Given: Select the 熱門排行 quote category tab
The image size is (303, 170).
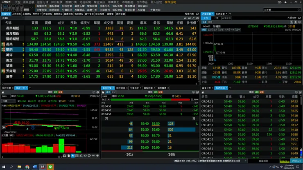Looking at the screenshot, I should tap(37, 14).
